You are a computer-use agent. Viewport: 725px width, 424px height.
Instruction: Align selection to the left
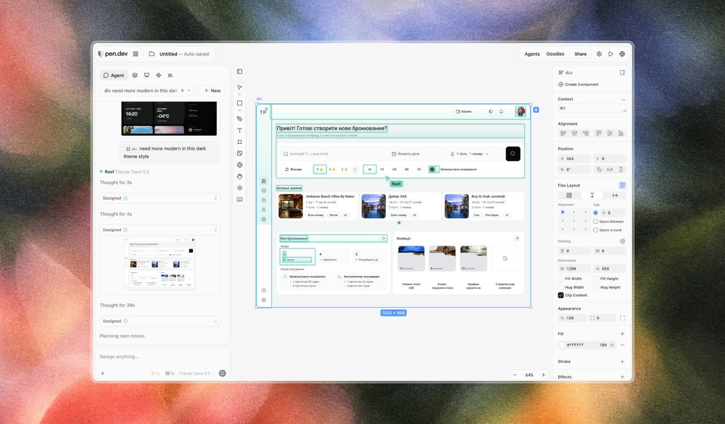click(x=563, y=133)
